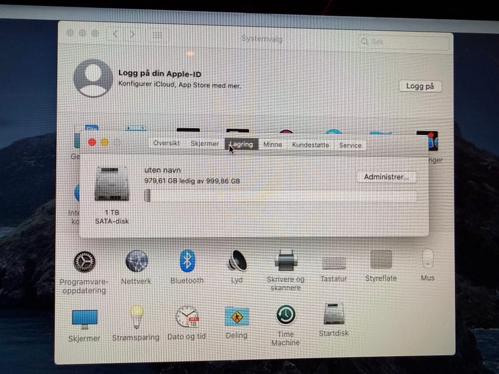Go back in Systemvalg toolbar
The height and width of the screenshot is (374, 499).
pyautogui.click(x=115, y=34)
